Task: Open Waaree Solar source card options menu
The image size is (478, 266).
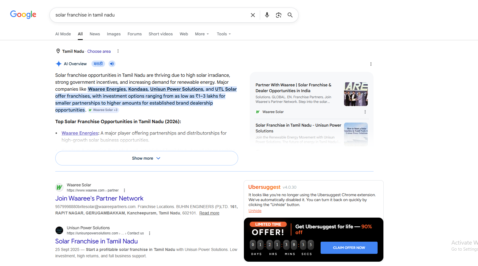Action: (x=365, y=112)
